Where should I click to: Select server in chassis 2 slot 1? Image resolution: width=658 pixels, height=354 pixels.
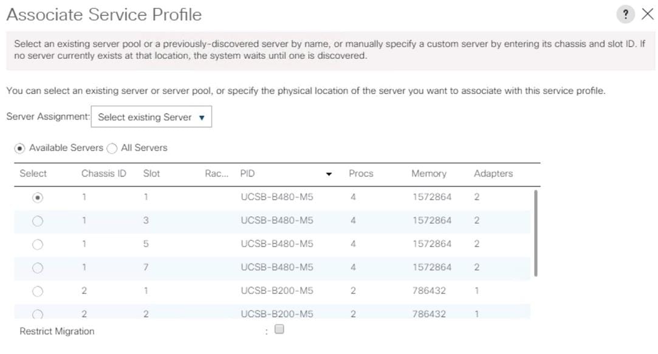pos(38,291)
